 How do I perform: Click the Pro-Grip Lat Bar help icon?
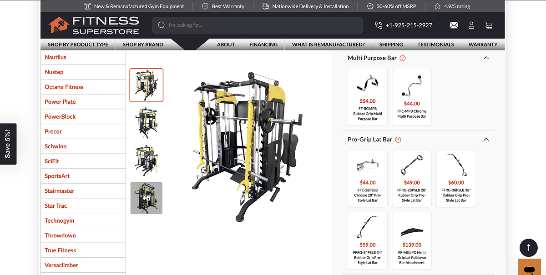pos(398,140)
